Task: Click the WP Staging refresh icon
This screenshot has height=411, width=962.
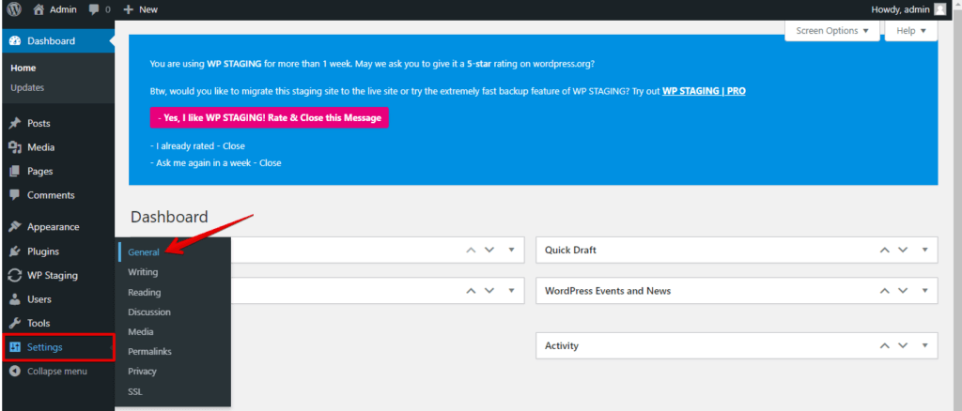Action: pyautogui.click(x=16, y=276)
